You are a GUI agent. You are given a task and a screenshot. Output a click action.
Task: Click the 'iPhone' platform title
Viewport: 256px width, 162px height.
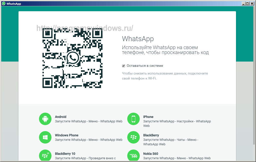point(148,117)
